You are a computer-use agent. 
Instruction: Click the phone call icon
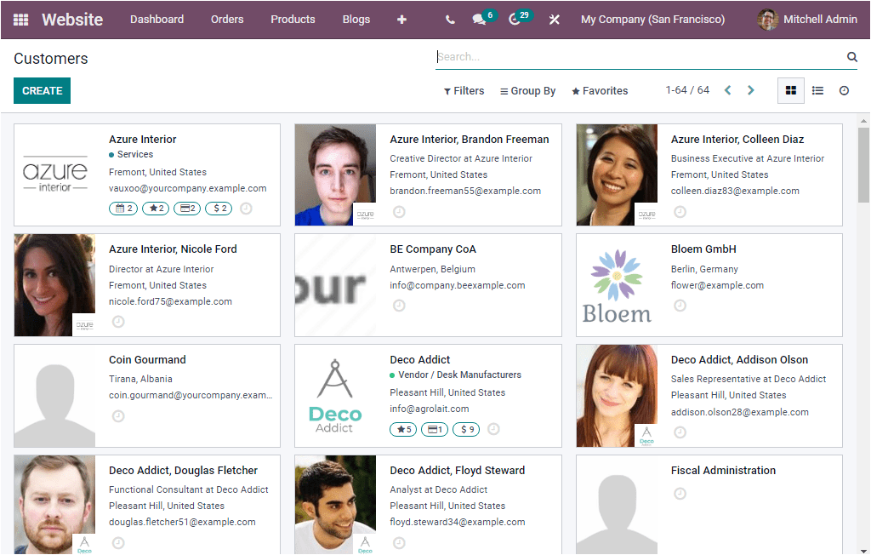pyautogui.click(x=449, y=19)
